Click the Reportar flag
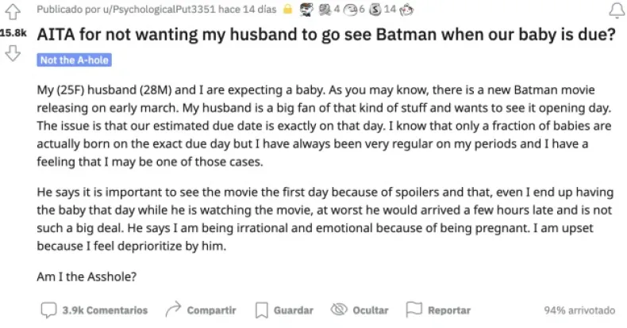The width and height of the screenshot is (627, 328). click(438, 310)
